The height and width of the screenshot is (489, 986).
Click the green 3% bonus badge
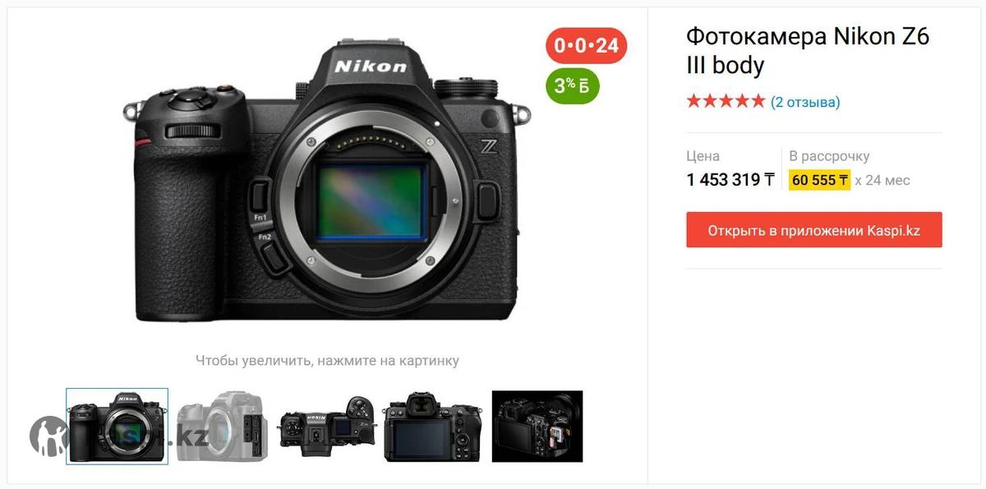(x=573, y=85)
